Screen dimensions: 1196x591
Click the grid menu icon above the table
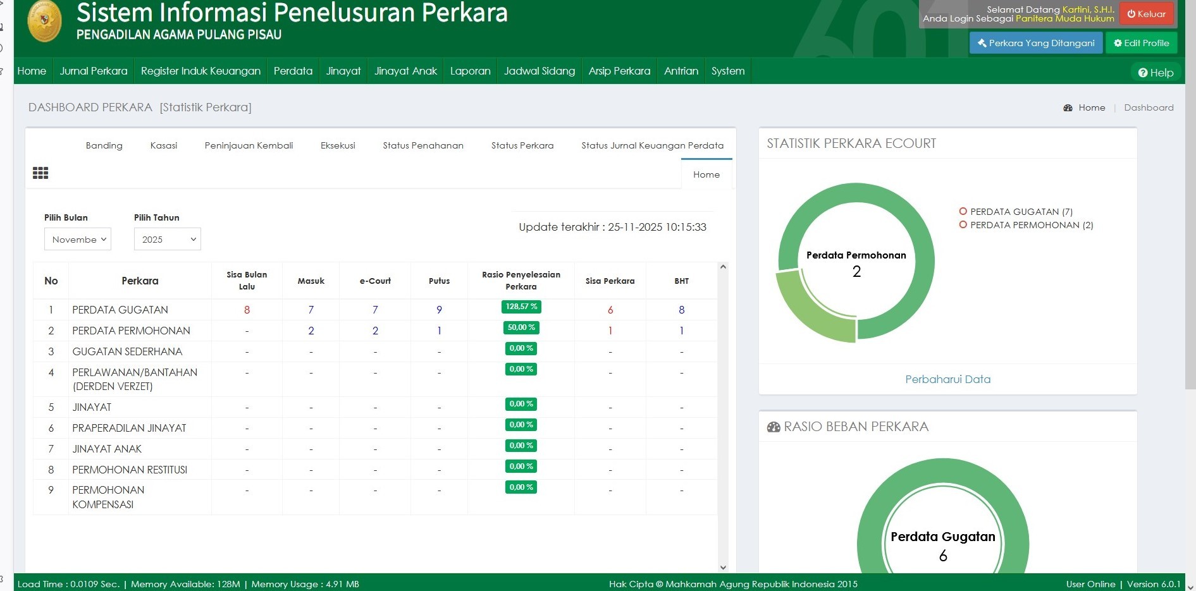(x=40, y=173)
